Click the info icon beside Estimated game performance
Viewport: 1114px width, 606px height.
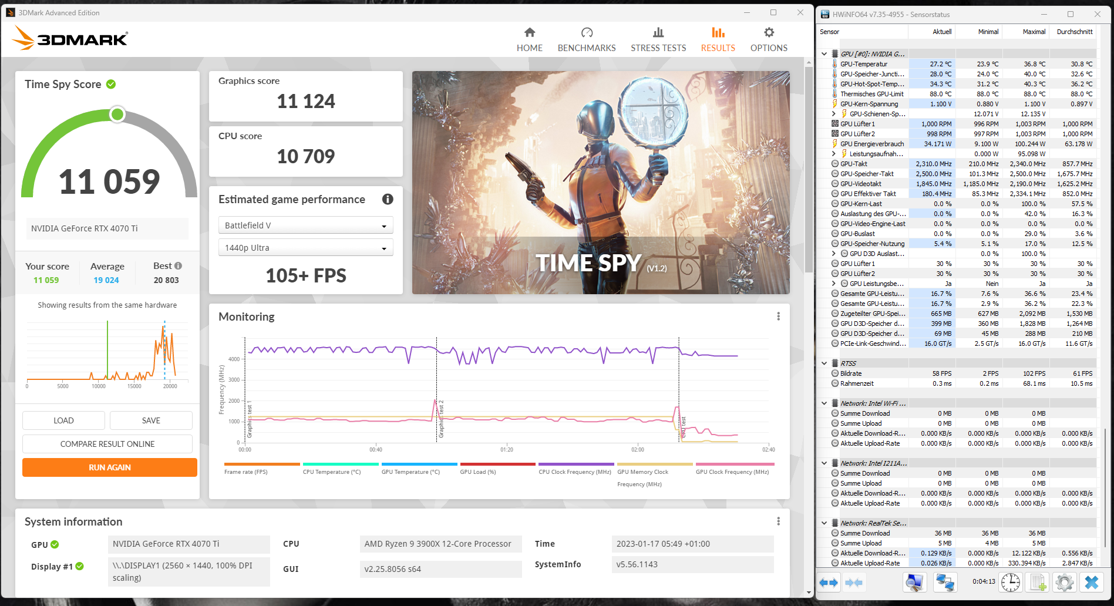pyautogui.click(x=388, y=199)
